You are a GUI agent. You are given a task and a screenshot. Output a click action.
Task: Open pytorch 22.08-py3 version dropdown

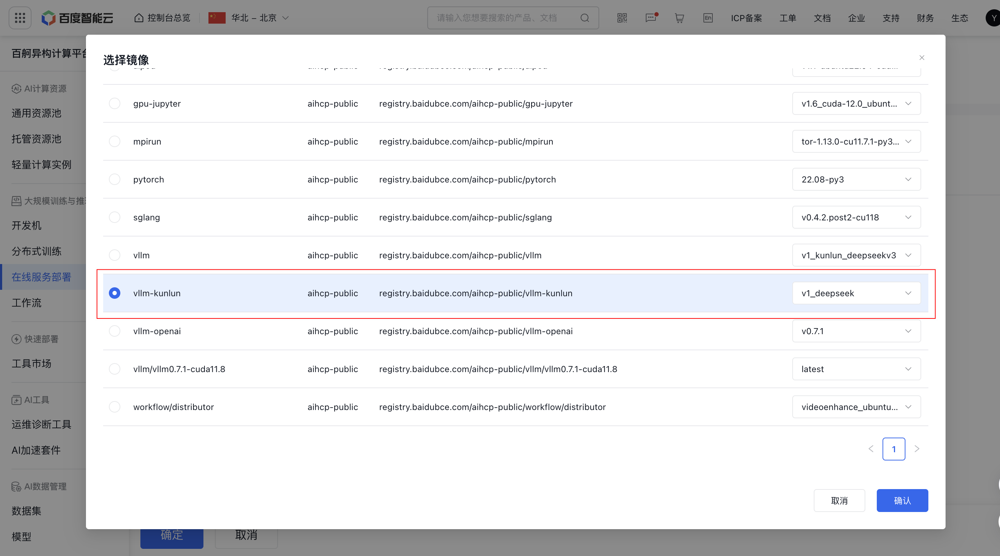[856, 179]
